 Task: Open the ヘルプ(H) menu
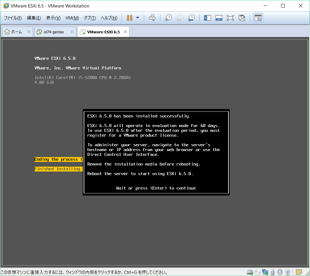[x=109, y=18]
